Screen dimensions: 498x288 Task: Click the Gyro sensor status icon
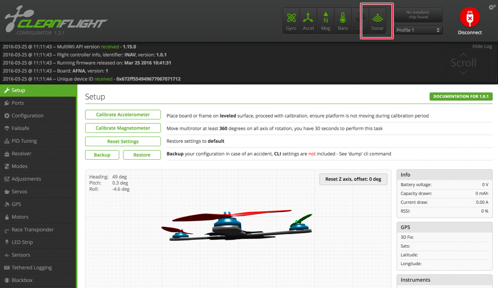tap(291, 19)
